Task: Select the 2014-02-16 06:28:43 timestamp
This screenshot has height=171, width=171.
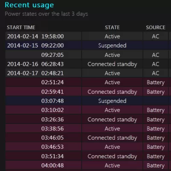Action: point(35,64)
